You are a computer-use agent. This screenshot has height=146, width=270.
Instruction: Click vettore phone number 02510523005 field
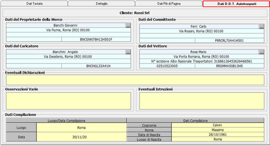(167, 66)
